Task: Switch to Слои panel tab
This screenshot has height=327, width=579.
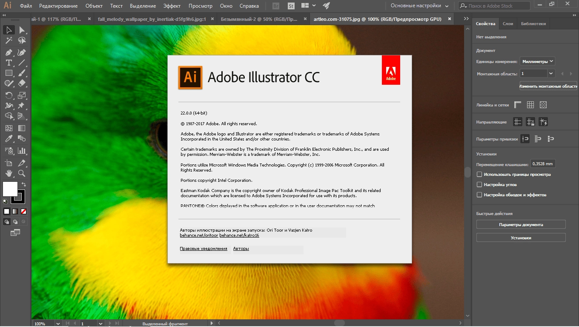Action: click(507, 24)
